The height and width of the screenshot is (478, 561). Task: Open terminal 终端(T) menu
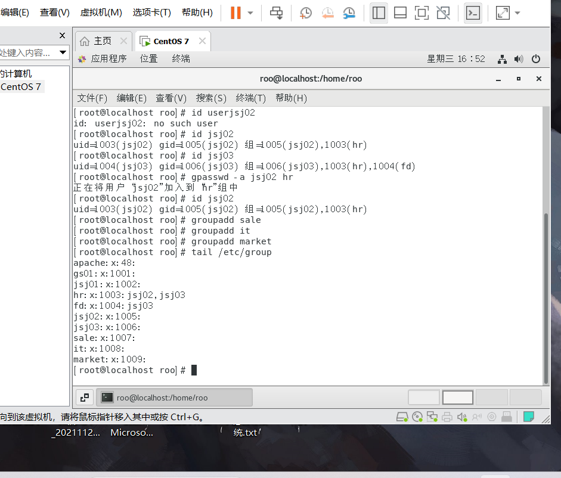point(251,98)
